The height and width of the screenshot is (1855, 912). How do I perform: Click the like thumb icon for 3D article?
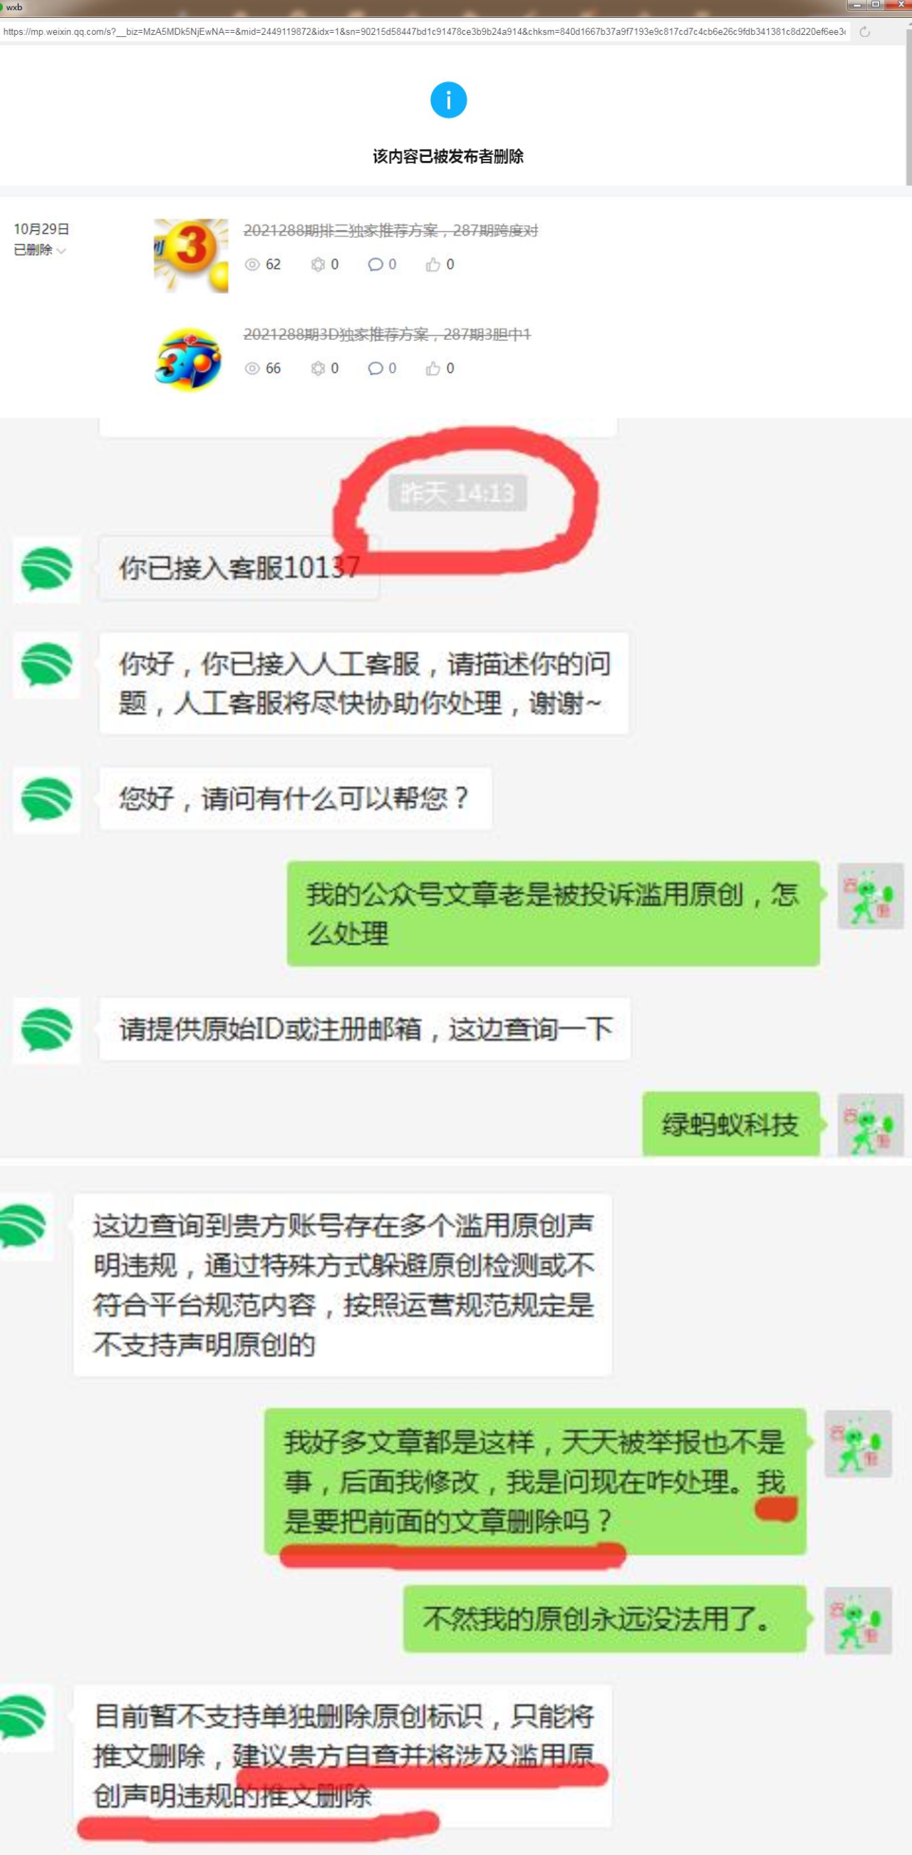432,368
